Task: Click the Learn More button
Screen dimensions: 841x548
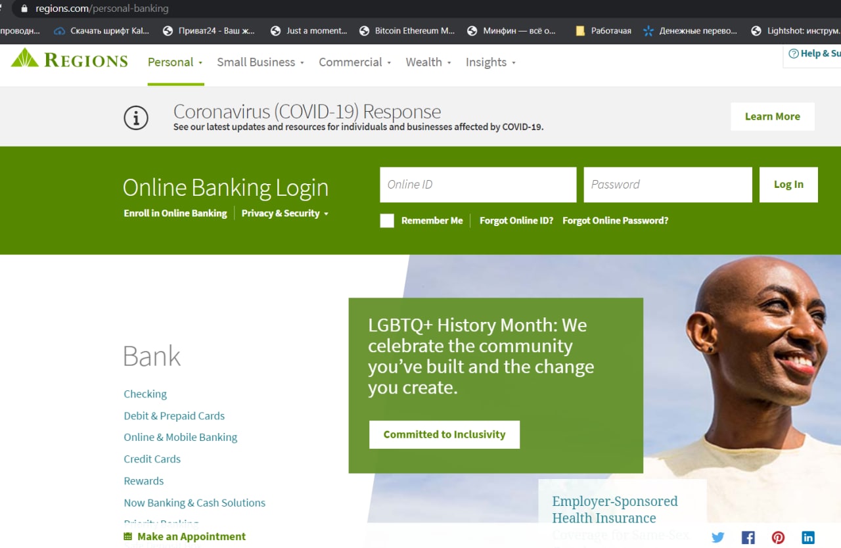Action: point(773,116)
